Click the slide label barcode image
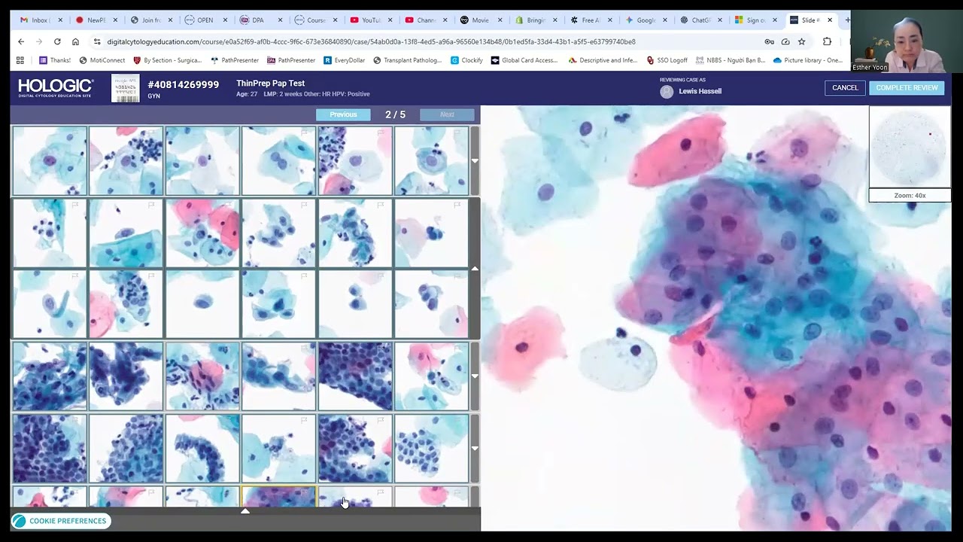This screenshot has width=963, height=542. (126, 88)
